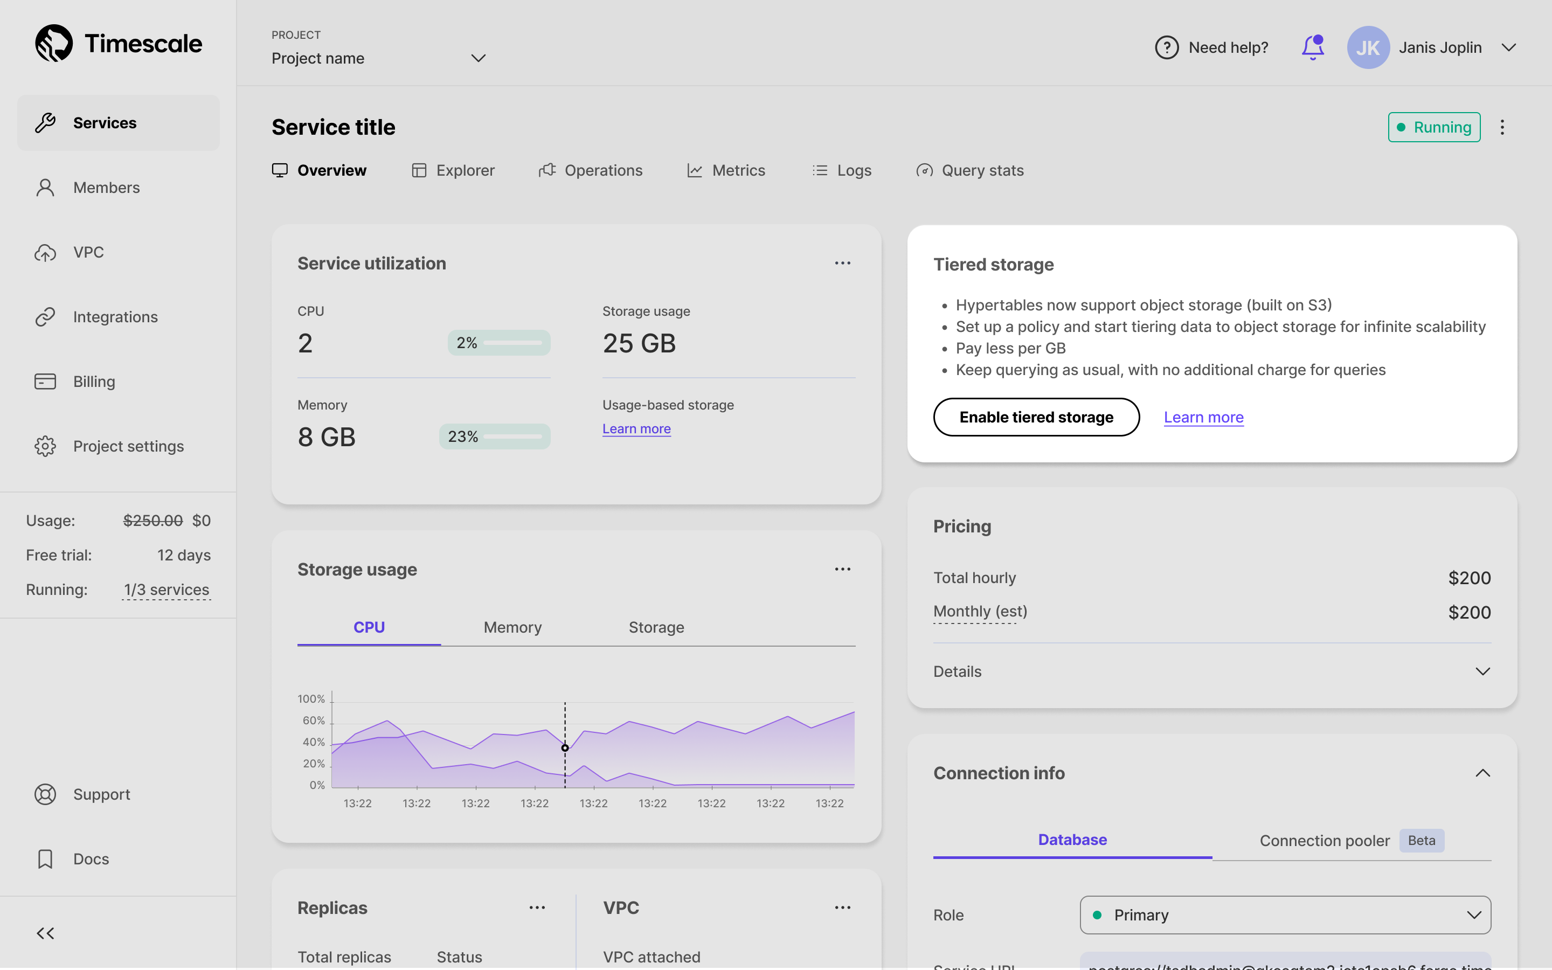This screenshot has width=1552, height=970.
Task: Open the Role Primary dropdown
Action: click(x=1285, y=915)
